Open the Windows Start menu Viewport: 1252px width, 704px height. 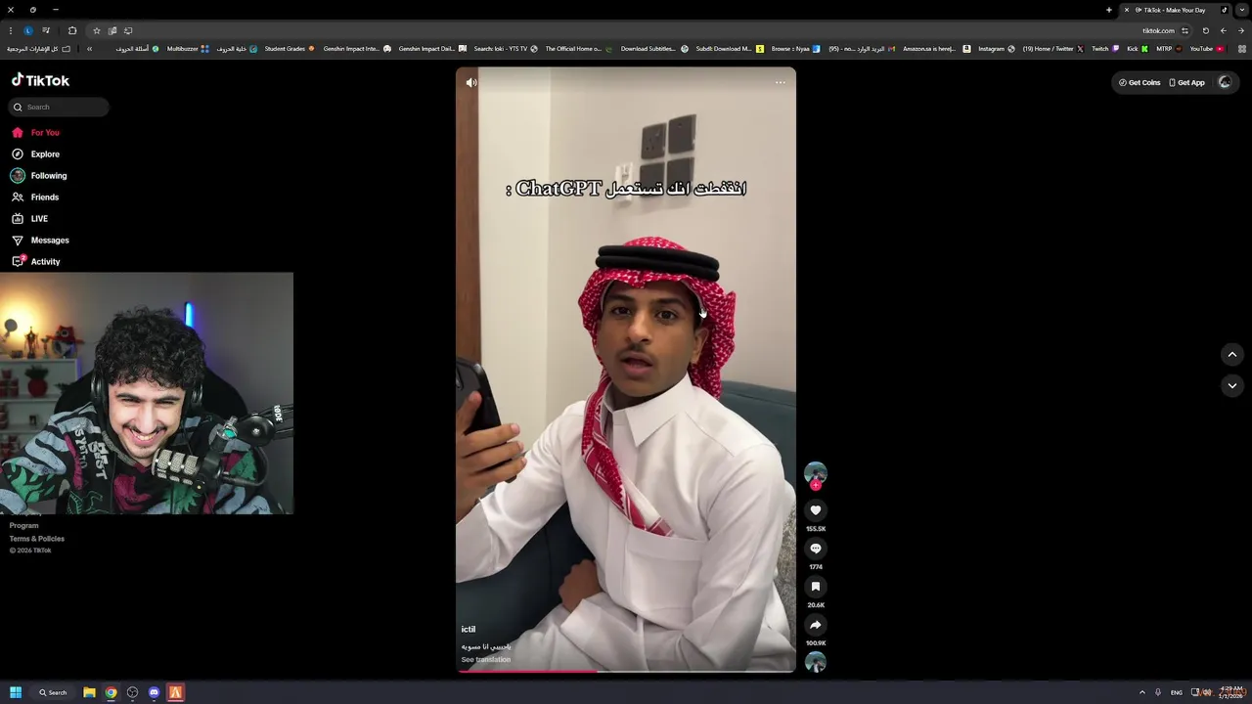coord(16,692)
